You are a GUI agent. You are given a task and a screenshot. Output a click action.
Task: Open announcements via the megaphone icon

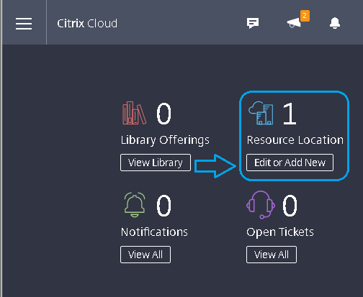point(294,23)
